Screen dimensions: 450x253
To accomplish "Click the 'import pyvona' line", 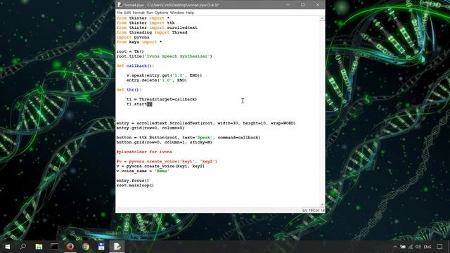I will (x=133, y=37).
